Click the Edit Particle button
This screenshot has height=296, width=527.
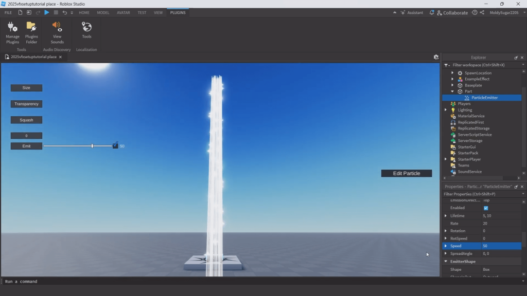click(x=407, y=173)
